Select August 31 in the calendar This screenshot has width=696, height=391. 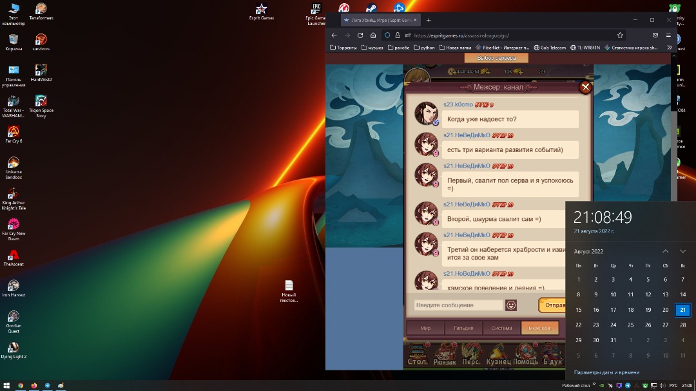point(613,340)
